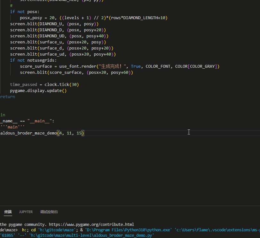Click the COLOR[COLOR_GRAY] argument

196,66
